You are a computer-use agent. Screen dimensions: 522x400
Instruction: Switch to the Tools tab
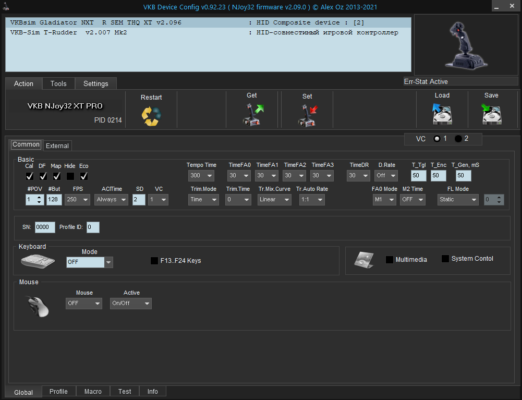point(58,83)
